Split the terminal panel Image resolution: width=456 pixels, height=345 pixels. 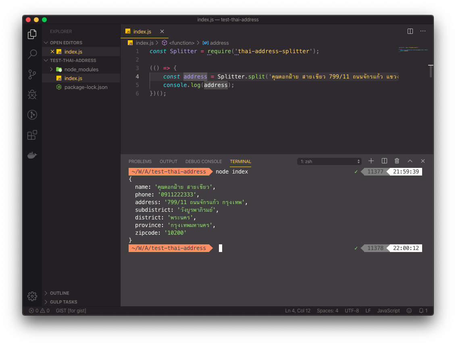pos(384,161)
